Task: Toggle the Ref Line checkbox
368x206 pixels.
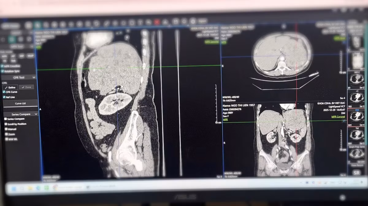Action: pos(4,97)
